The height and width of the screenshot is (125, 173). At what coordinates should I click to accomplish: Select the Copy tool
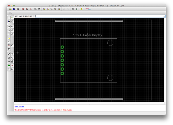click(12, 27)
